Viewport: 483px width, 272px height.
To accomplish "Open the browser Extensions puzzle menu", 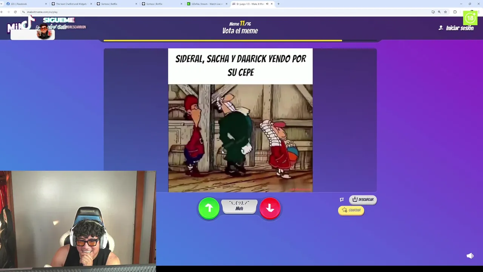I will [x=455, y=12].
